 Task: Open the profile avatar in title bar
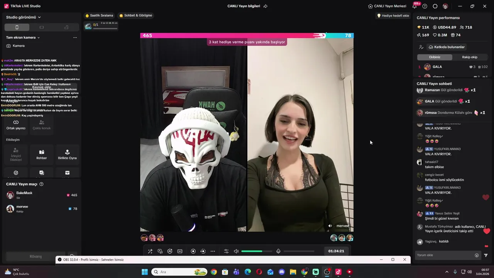pos(445,6)
